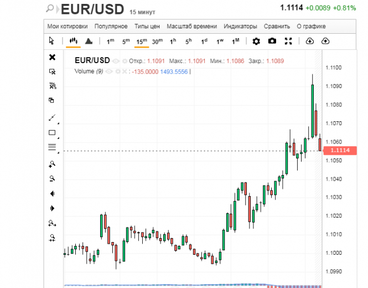Expand rectangle tool options triangle
Image resolution: width=368 pixels, height=288 pixels.
coord(59,138)
